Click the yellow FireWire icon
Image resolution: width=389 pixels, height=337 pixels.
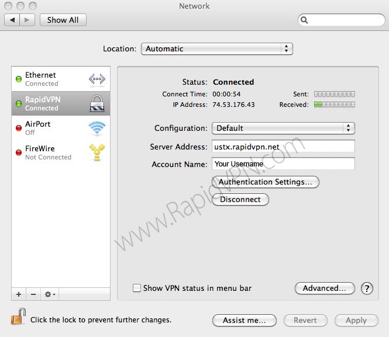point(97,152)
